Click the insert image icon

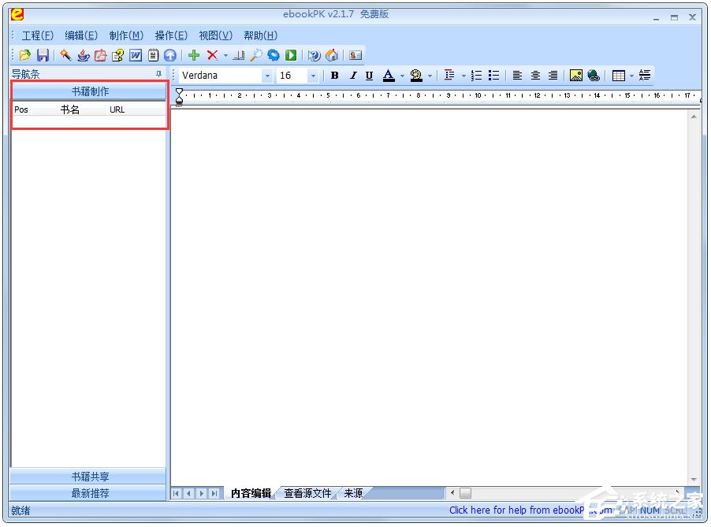click(576, 75)
